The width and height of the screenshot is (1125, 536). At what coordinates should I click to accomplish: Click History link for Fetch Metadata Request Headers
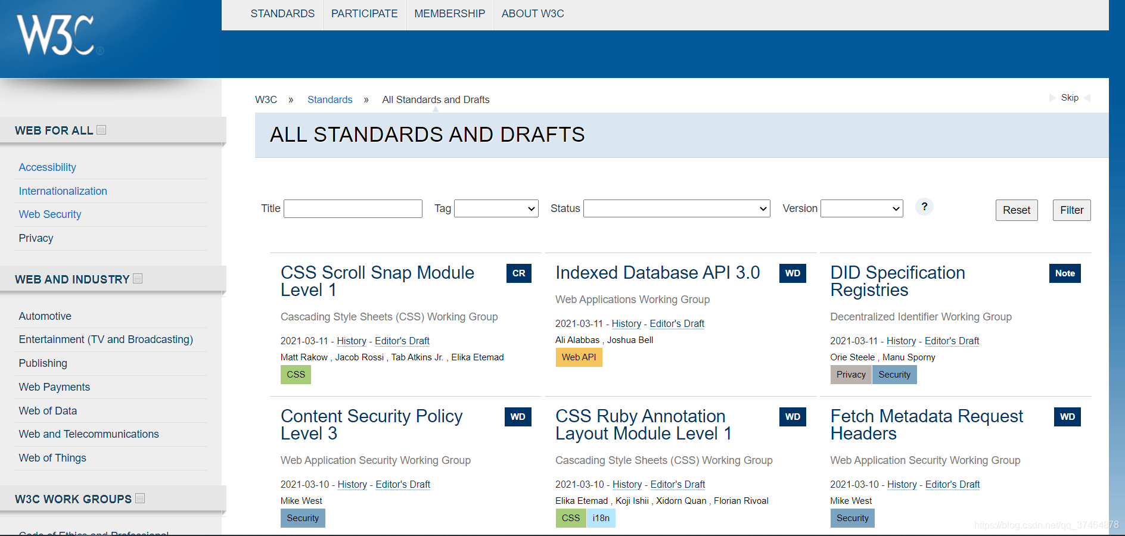click(902, 484)
